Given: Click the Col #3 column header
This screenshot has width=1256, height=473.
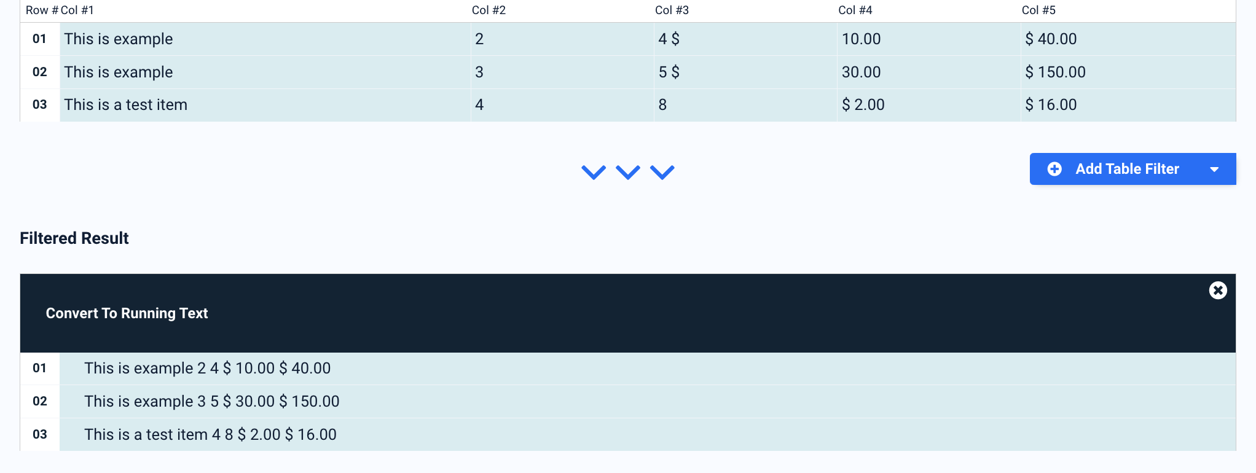Looking at the screenshot, I should click(x=672, y=10).
